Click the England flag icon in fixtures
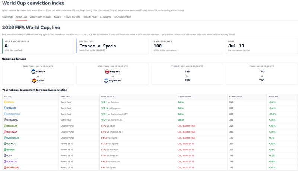 click(107, 72)
